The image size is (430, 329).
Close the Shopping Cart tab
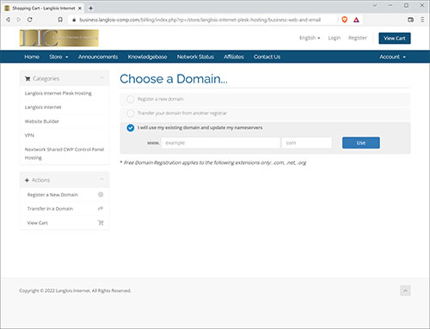(x=80, y=9)
